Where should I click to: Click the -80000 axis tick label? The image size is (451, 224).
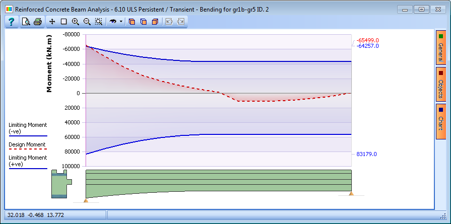click(71, 35)
